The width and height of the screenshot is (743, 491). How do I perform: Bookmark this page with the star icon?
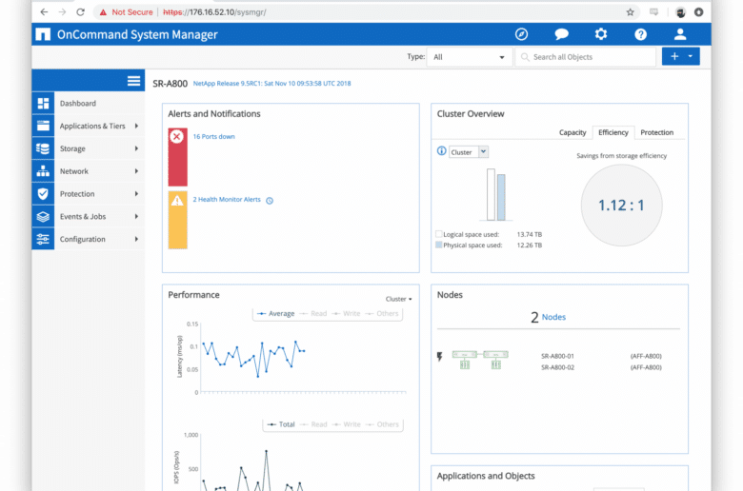click(x=630, y=12)
